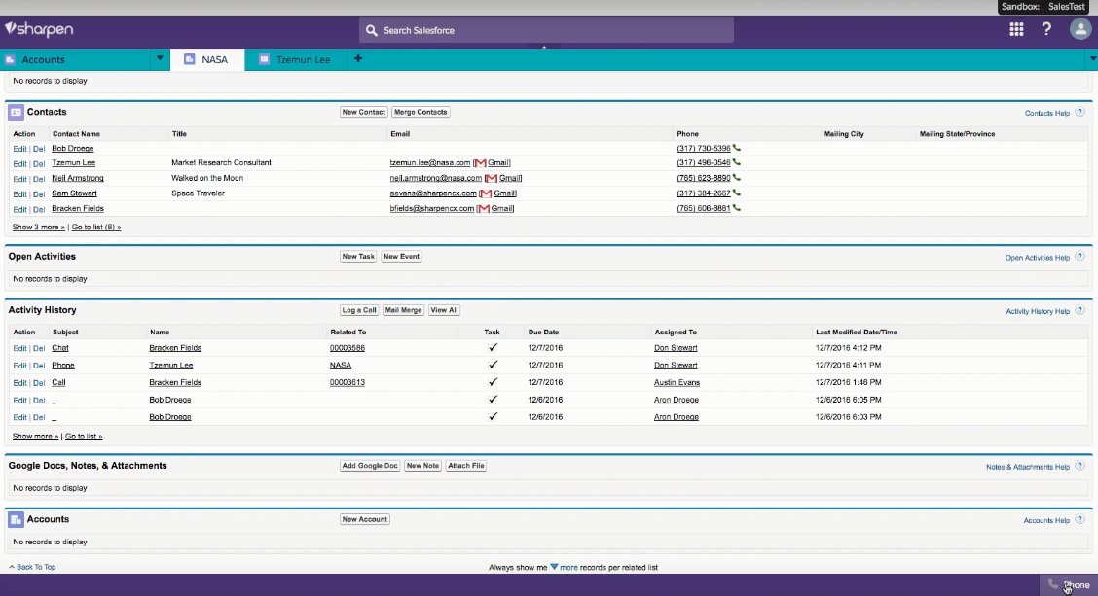Click Show 3 more contacts link
This screenshot has width=1098, height=596.
[39, 227]
